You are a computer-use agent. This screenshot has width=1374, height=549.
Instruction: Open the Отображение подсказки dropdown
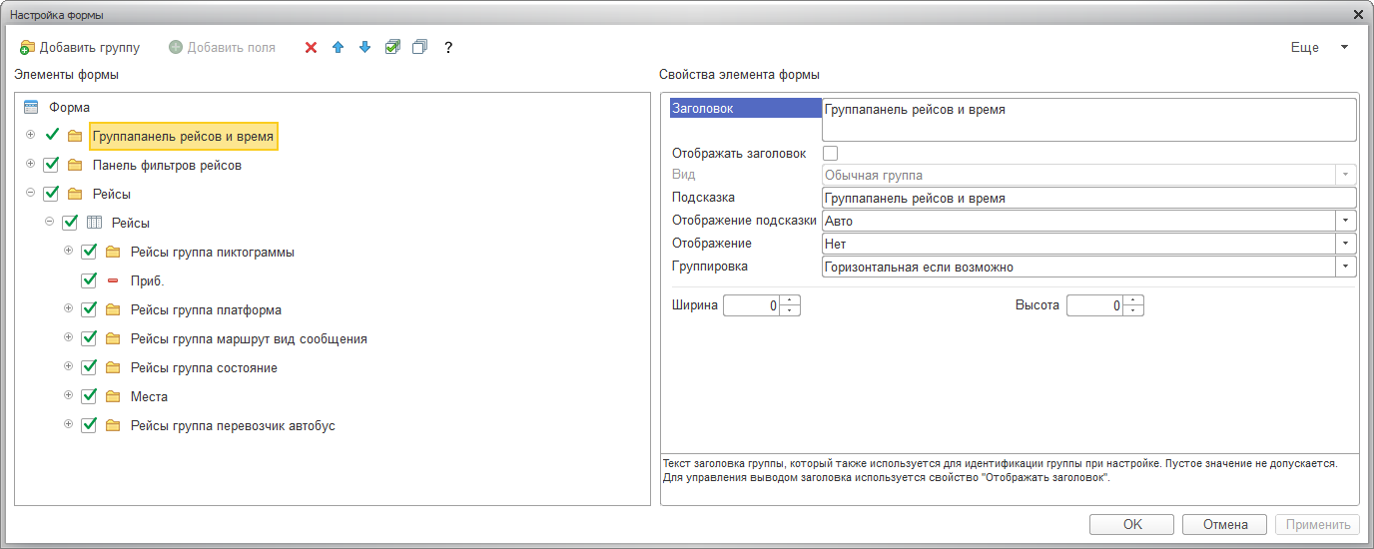click(1346, 221)
